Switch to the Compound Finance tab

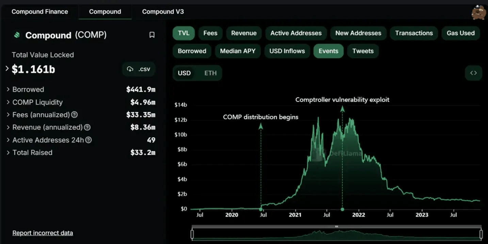[40, 12]
